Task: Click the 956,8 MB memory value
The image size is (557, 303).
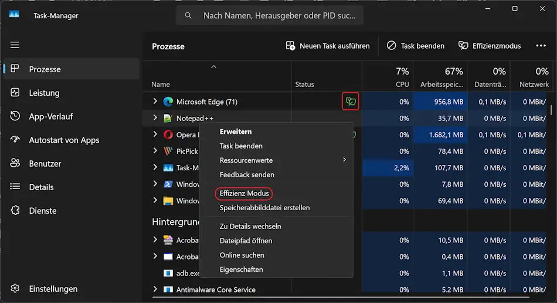Action: click(x=449, y=102)
